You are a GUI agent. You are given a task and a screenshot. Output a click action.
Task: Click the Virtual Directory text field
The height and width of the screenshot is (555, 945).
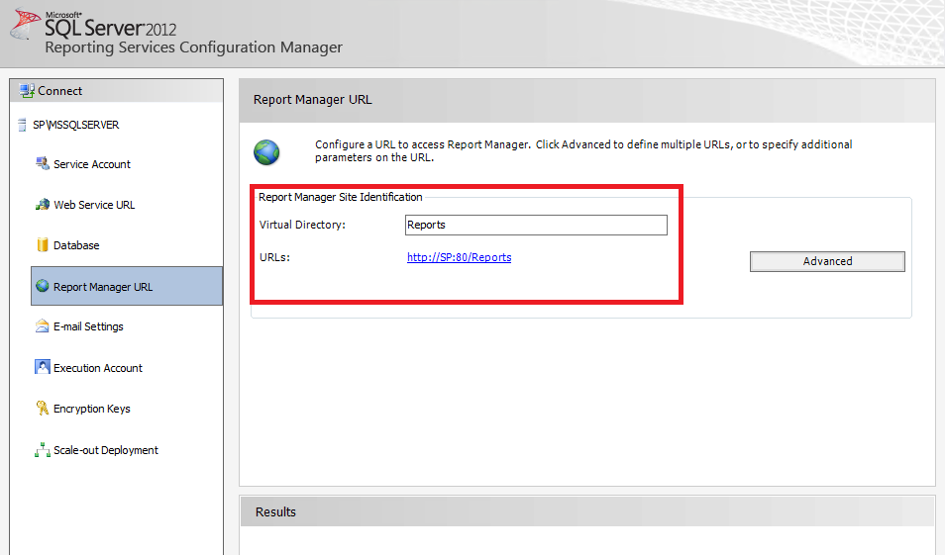[x=536, y=225]
